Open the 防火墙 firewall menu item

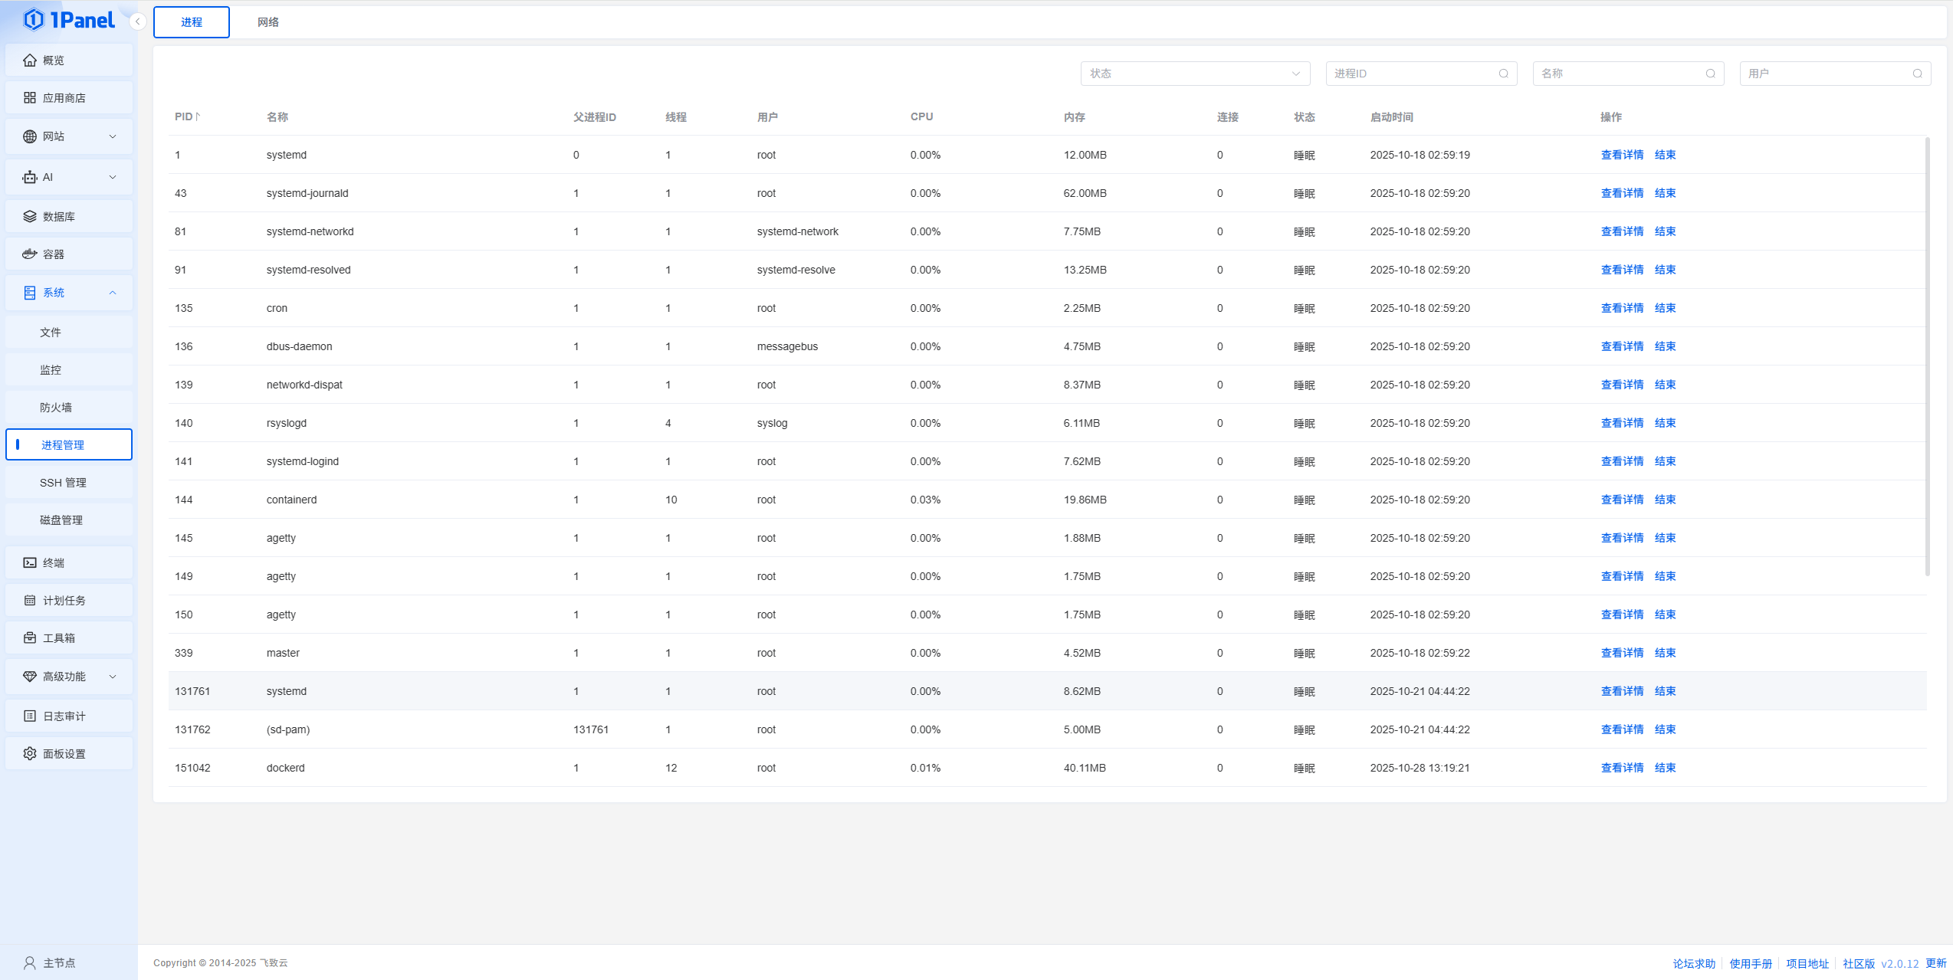click(x=56, y=408)
